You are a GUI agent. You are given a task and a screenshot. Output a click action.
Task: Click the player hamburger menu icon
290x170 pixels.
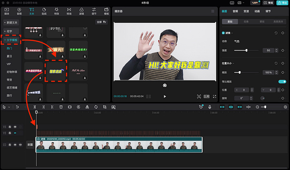tap(213, 11)
